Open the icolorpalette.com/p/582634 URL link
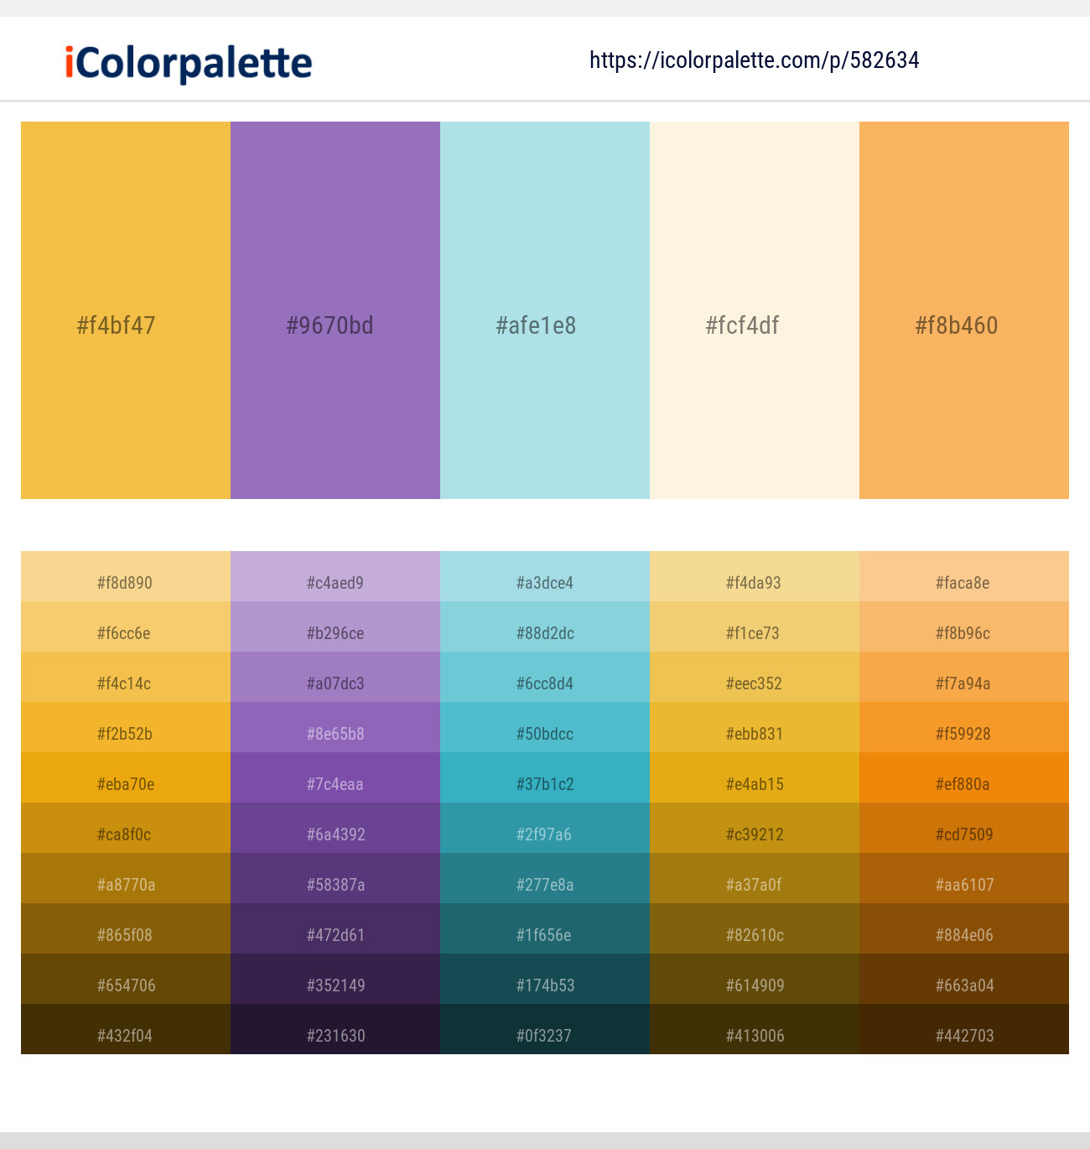 click(754, 60)
